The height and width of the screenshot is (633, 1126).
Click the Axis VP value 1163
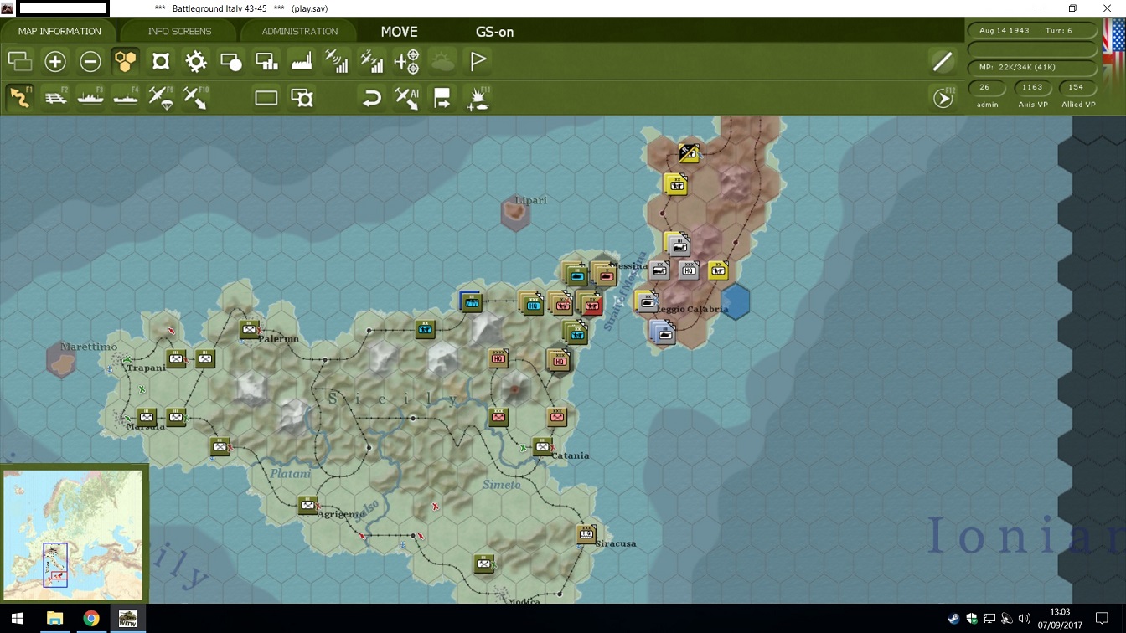tap(1032, 87)
